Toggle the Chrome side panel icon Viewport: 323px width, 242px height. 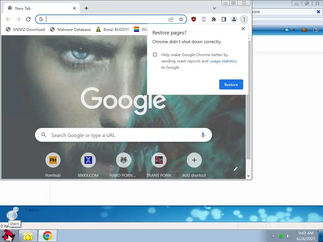click(224, 19)
